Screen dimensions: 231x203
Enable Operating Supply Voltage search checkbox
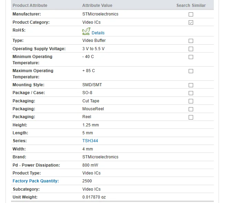coord(191,49)
